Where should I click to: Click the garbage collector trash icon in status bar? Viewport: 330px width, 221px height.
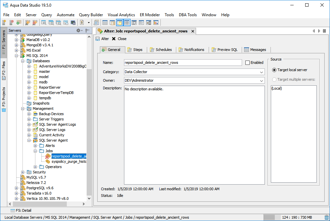326,217
